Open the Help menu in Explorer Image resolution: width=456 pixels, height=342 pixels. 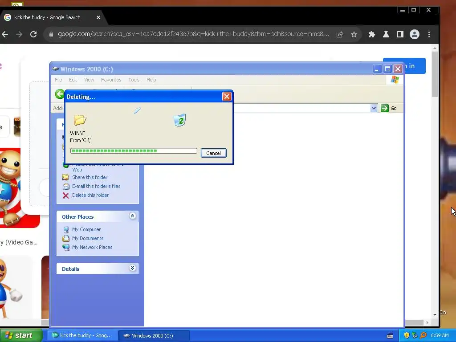(151, 80)
